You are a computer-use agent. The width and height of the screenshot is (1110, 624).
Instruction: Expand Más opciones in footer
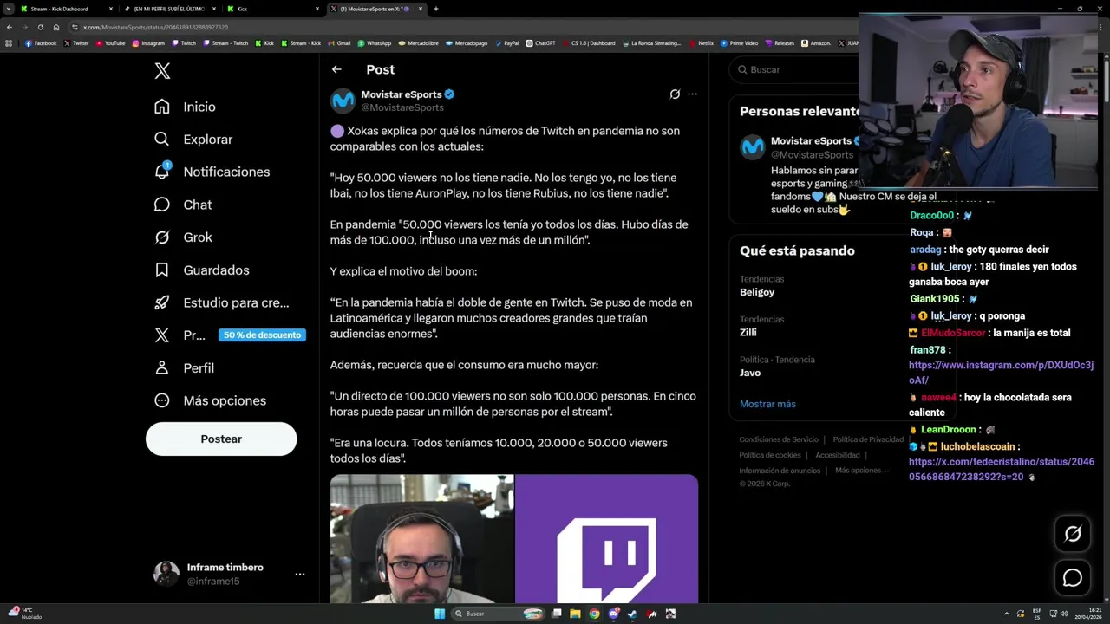point(862,471)
